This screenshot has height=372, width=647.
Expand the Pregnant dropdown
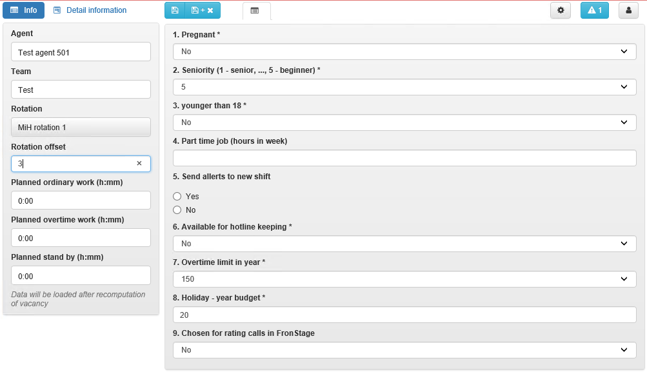coord(404,52)
